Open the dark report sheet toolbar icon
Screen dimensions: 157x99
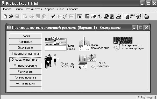tap(87, 16)
